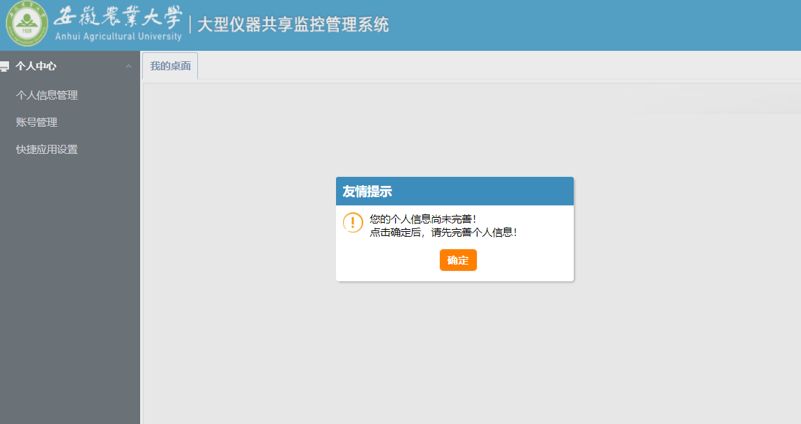Click the 个人中心 menu header label
Image resolution: width=801 pixels, height=424 pixels.
click(36, 66)
